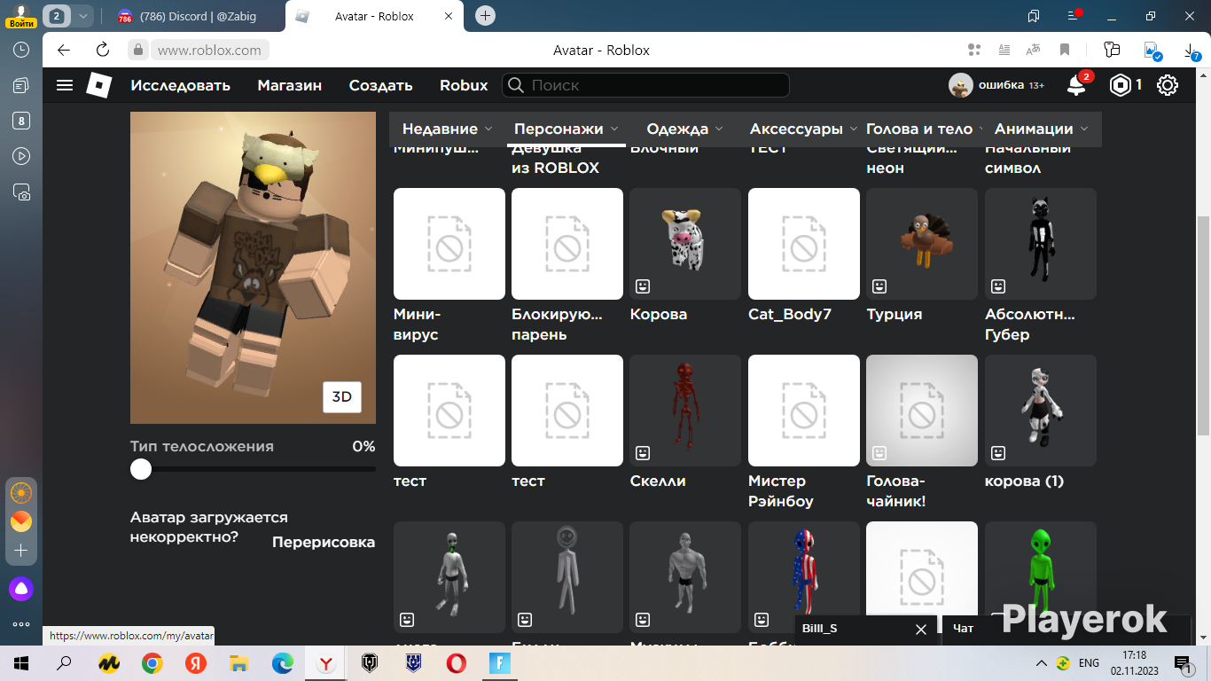Open Yandex Browser main menu icon
The image size is (1211, 681).
[1074, 16]
